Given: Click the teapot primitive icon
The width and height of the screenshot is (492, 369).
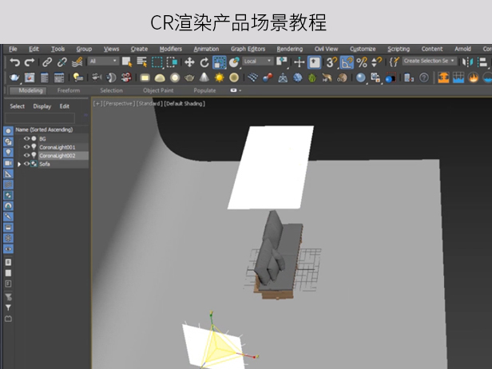Looking at the screenshot, I should [x=189, y=77].
